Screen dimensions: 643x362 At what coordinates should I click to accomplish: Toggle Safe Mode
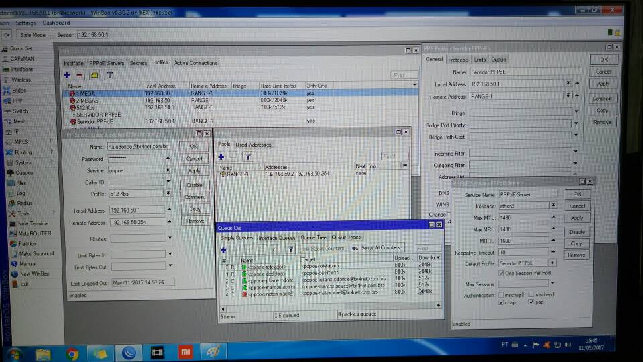tap(33, 35)
